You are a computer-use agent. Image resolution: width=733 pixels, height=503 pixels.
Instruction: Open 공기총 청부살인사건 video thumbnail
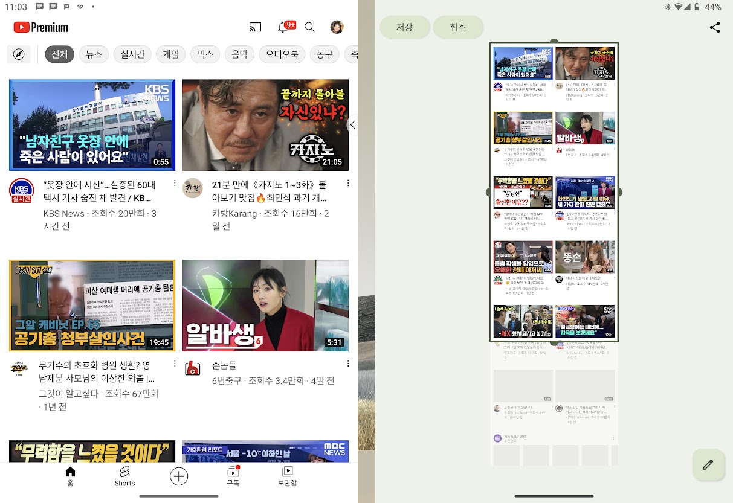coord(92,306)
